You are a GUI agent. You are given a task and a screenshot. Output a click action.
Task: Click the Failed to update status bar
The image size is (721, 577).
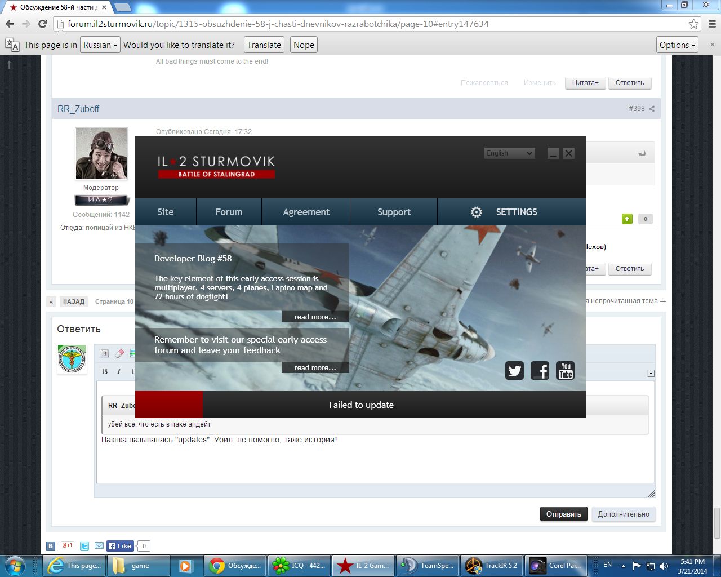[360, 405]
